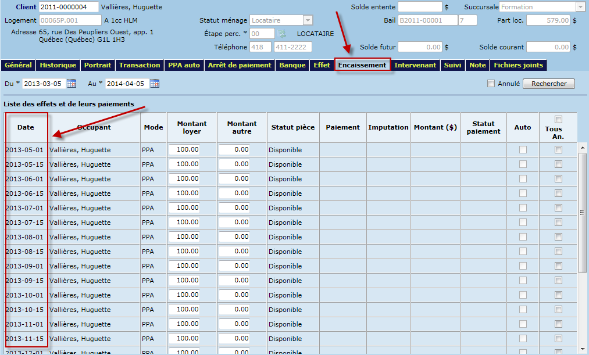Image resolution: width=589 pixels, height=355 pixels.
Task: Select the Arrêt de paiement tab
Action: [239, 65]
